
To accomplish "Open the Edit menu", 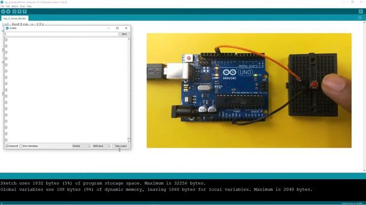I will 7,6.
